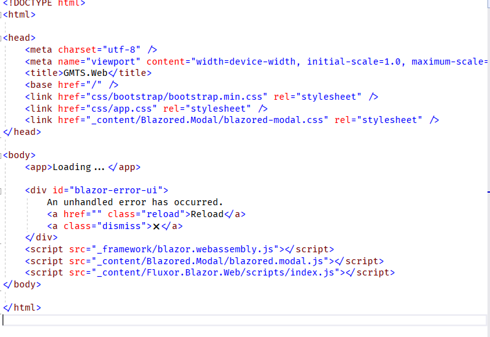Click the name="viewport" attribute text
Image resolution: width=490 pixels, height=337 pixels.
coord(99,62)
